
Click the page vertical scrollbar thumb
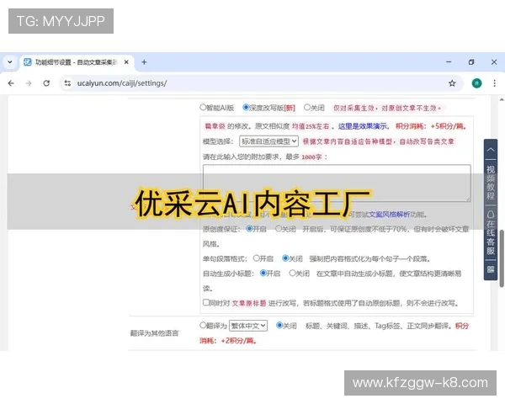click(502, 258)
